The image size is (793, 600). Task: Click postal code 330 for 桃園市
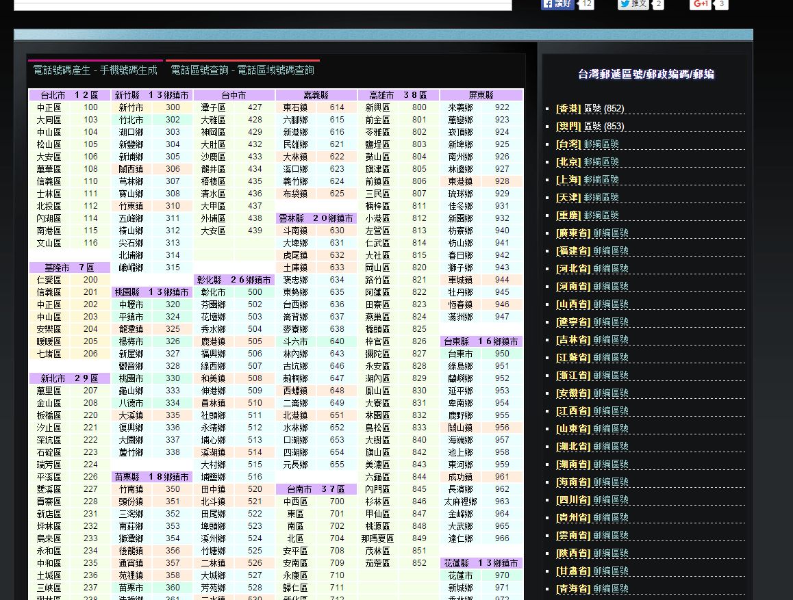pyautogui.click(x=173, y=378)
